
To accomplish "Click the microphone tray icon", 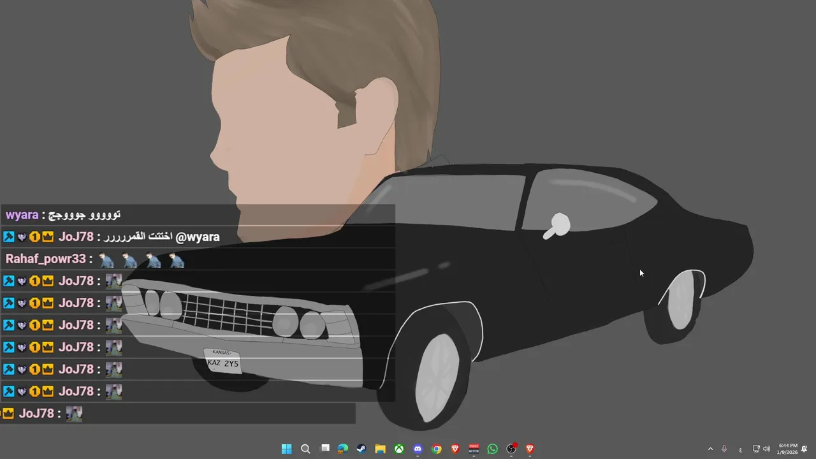I will tap(724, 449).
